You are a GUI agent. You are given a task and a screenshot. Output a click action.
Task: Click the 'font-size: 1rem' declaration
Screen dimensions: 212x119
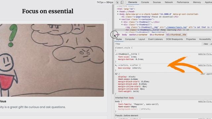point(127,57)
